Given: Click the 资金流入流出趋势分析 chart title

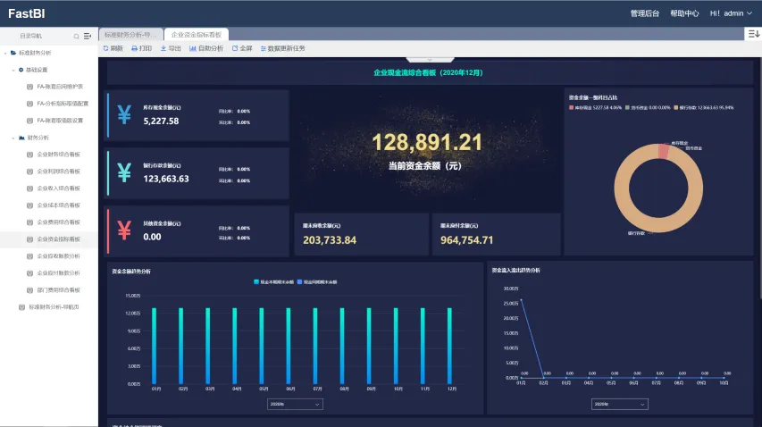Looking at the screenshot, I should pyautogui.click(x=515, y=270).
